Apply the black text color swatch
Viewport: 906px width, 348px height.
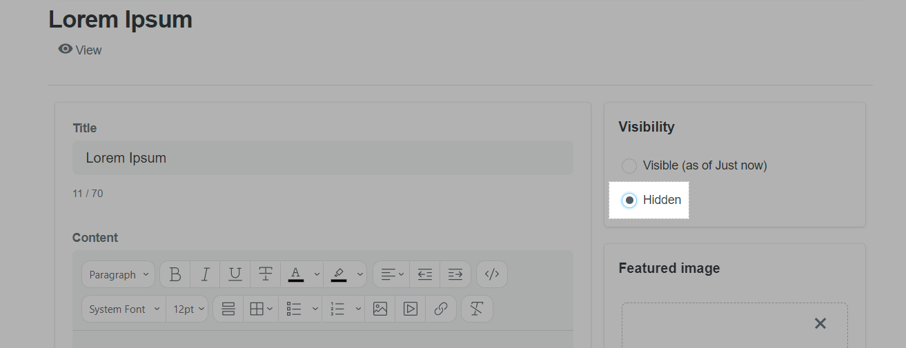[x=296, y=274]
